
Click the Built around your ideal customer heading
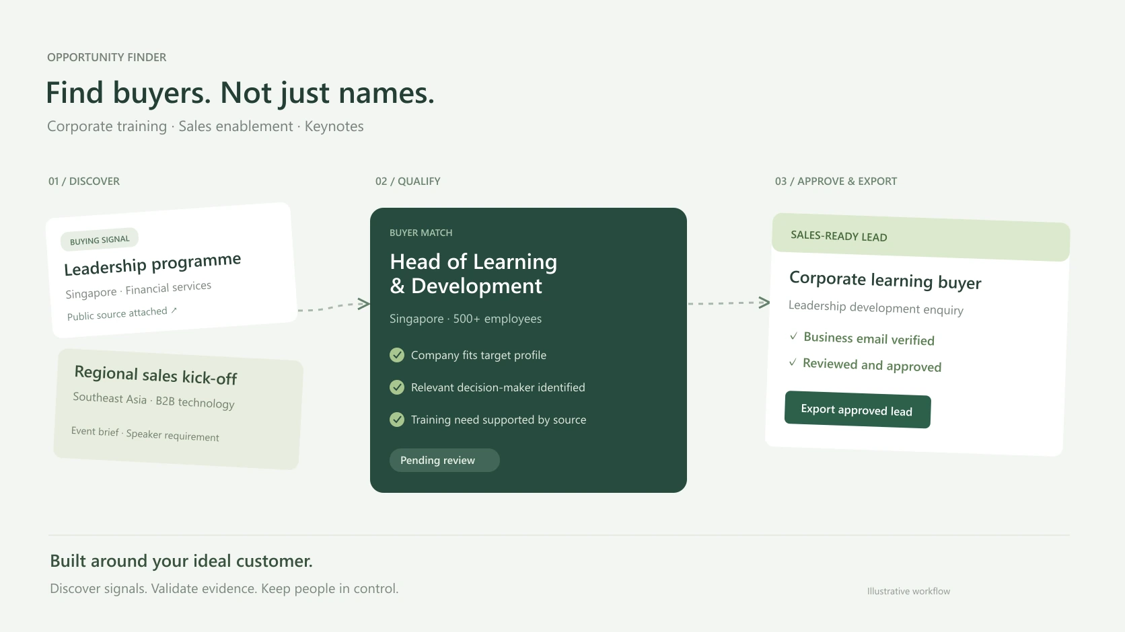coord(182,561)
